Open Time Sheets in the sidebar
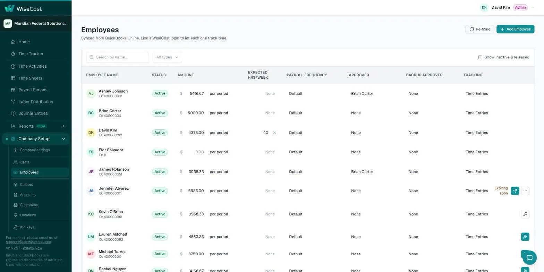The image size is (544, 272). point(30,78)
